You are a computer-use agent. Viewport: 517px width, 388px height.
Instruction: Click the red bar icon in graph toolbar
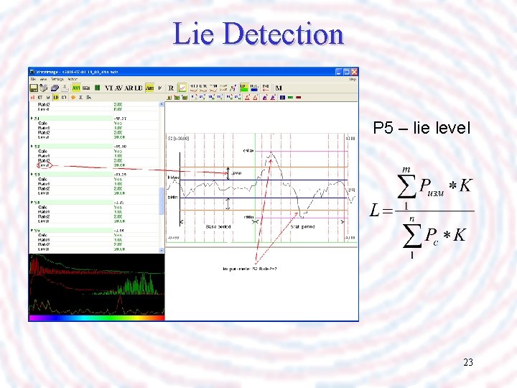click(299, 97)
